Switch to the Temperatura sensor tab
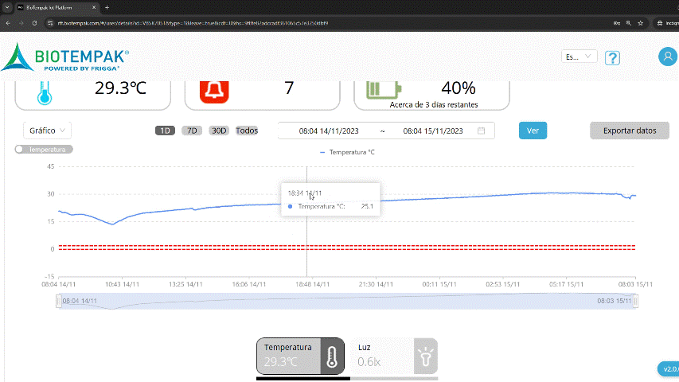Image resolution: width=679 pixels, height=382 pixels. tap(300, 355)
